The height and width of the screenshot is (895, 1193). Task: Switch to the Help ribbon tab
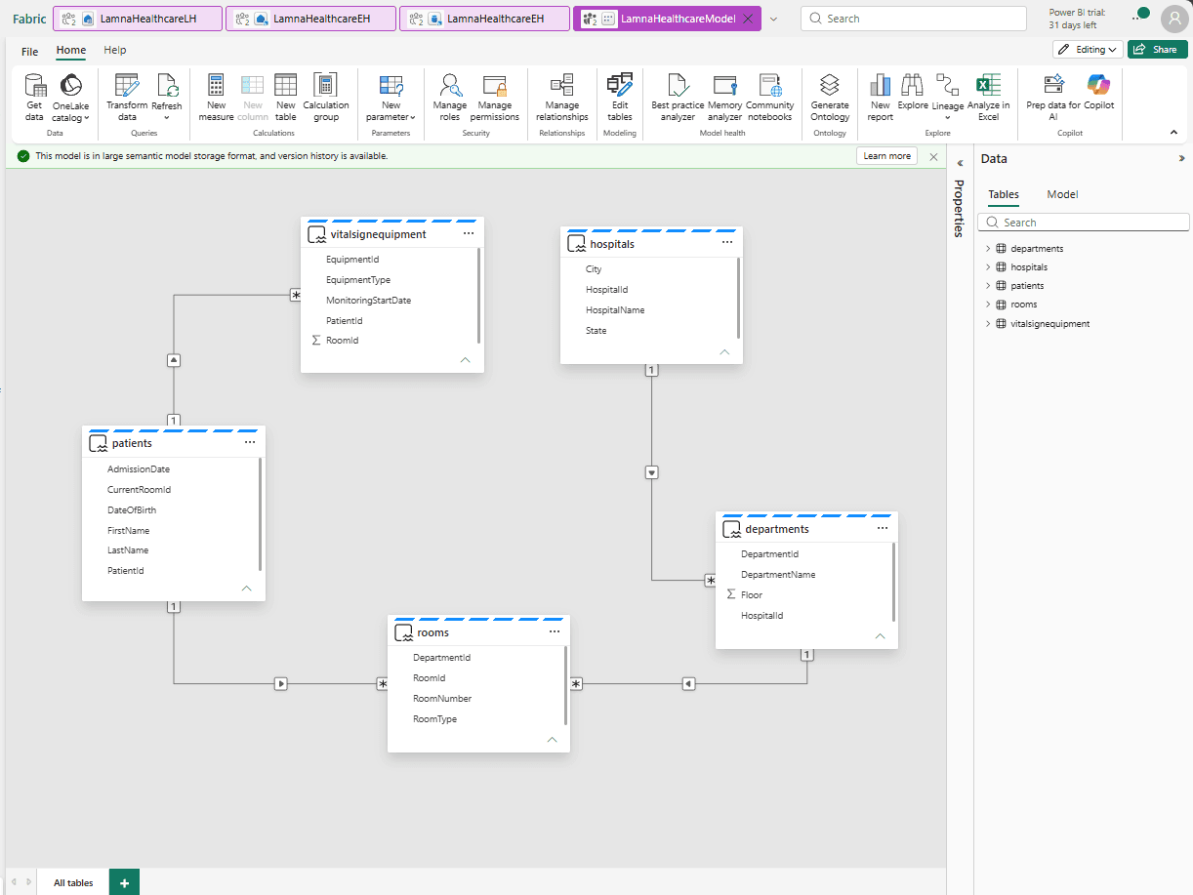(115, 51)
